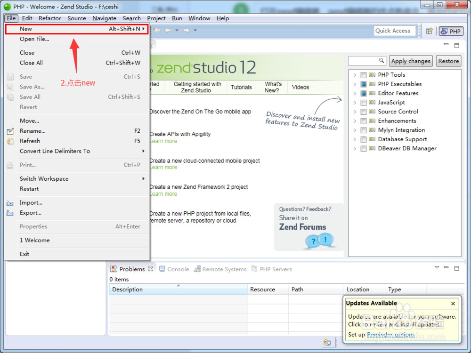Open the forward navigation history dropdown

[195, 30]
